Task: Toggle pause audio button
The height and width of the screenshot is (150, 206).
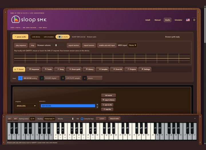Action: [x=20, y=37]
